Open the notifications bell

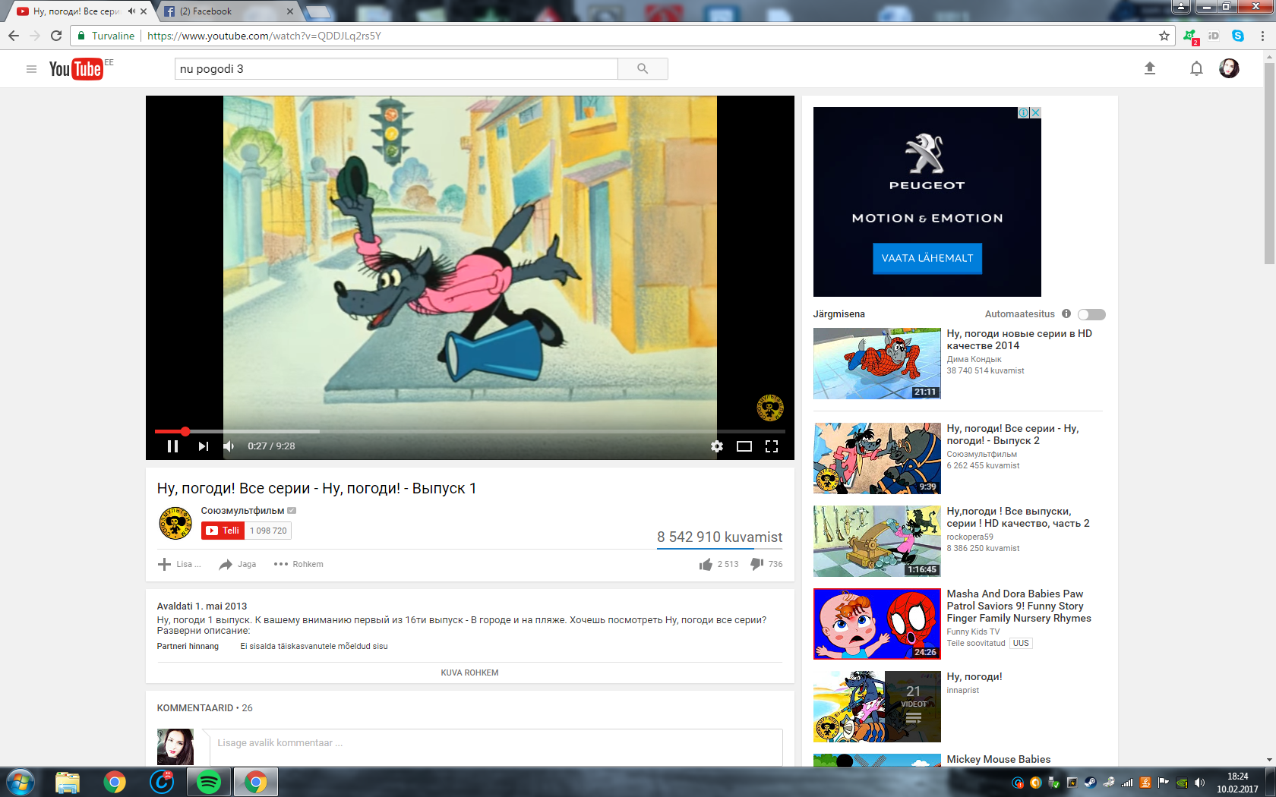click(x=1196, y=69)
